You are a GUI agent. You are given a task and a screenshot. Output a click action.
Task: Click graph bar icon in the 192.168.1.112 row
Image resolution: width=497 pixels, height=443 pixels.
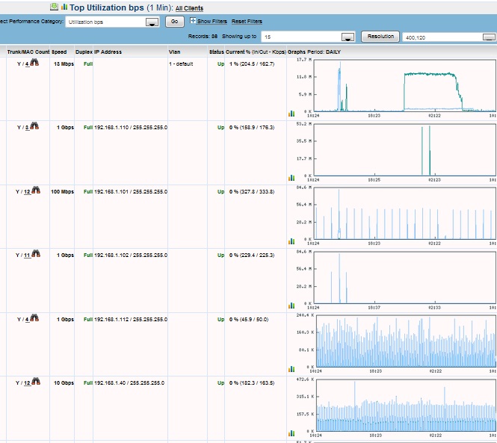pyautogui.click(x=291, y=369)
